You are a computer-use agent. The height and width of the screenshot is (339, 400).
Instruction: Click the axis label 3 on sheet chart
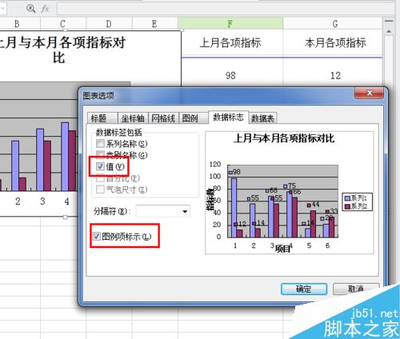click(x=42, y=201)
